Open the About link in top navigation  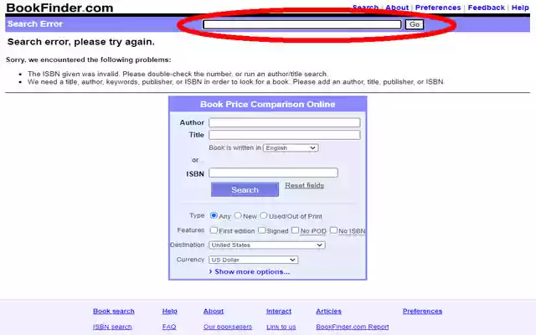coord(397,8)
